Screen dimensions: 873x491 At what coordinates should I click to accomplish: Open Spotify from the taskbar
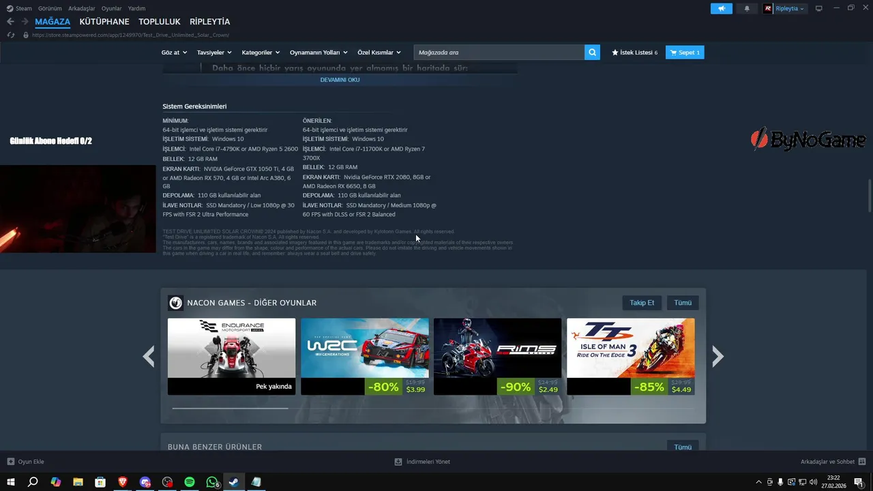(x=190, y=481)
